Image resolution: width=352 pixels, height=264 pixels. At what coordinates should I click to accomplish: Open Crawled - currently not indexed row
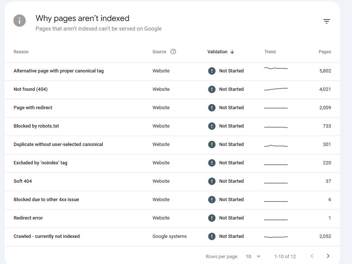click(172, 237)
